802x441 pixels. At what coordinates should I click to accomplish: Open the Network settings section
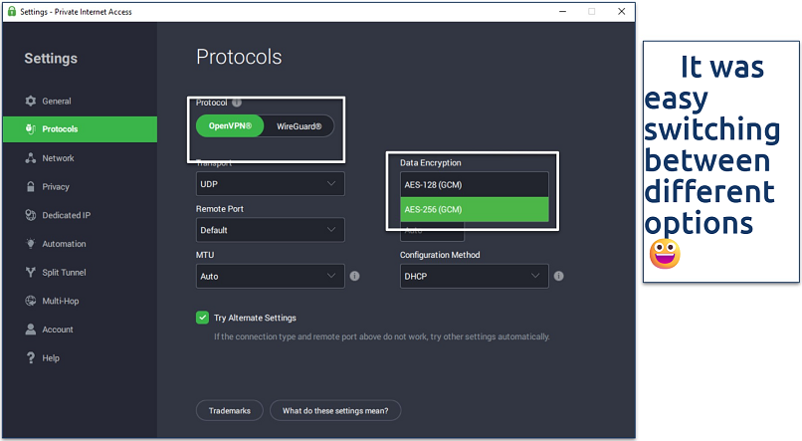[80, 158]
